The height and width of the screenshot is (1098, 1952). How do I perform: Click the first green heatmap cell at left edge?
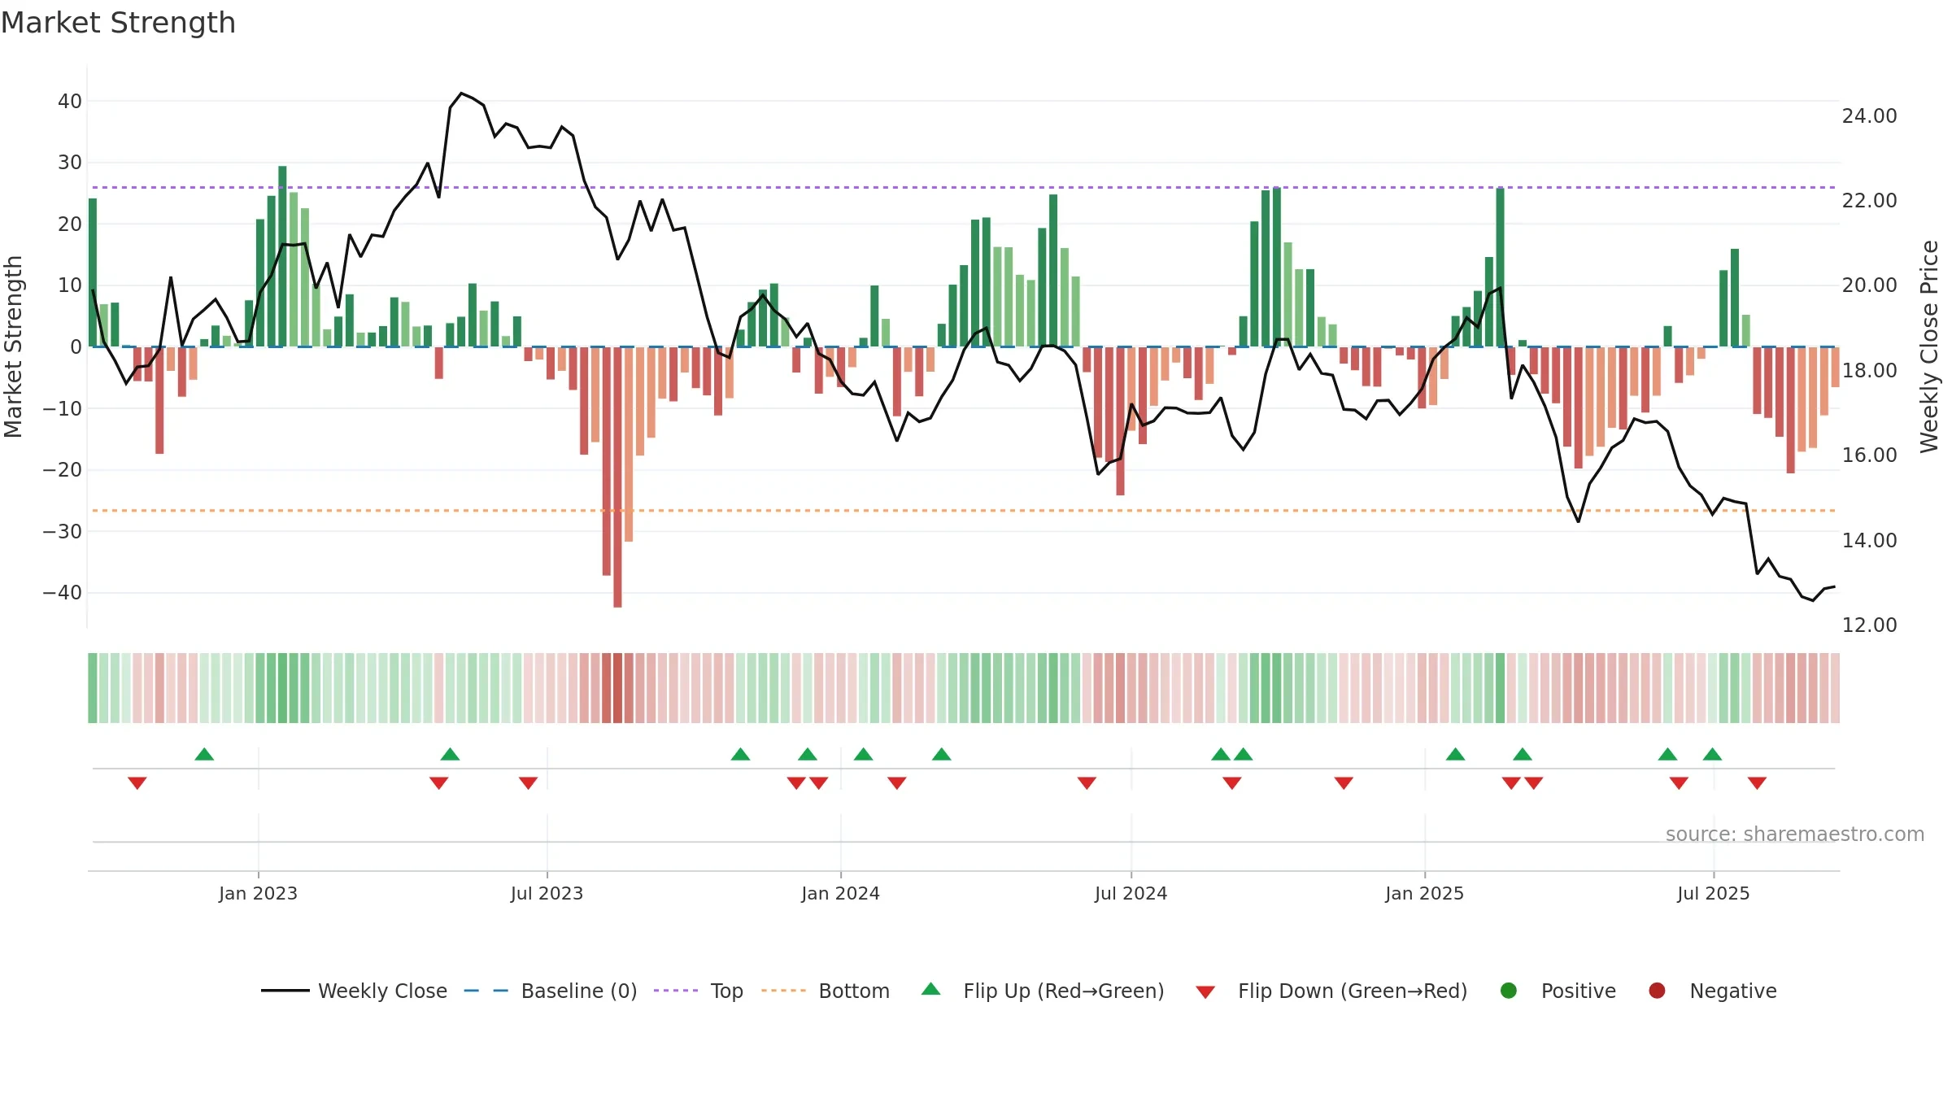pyautogui.click(x=93, y=688)
